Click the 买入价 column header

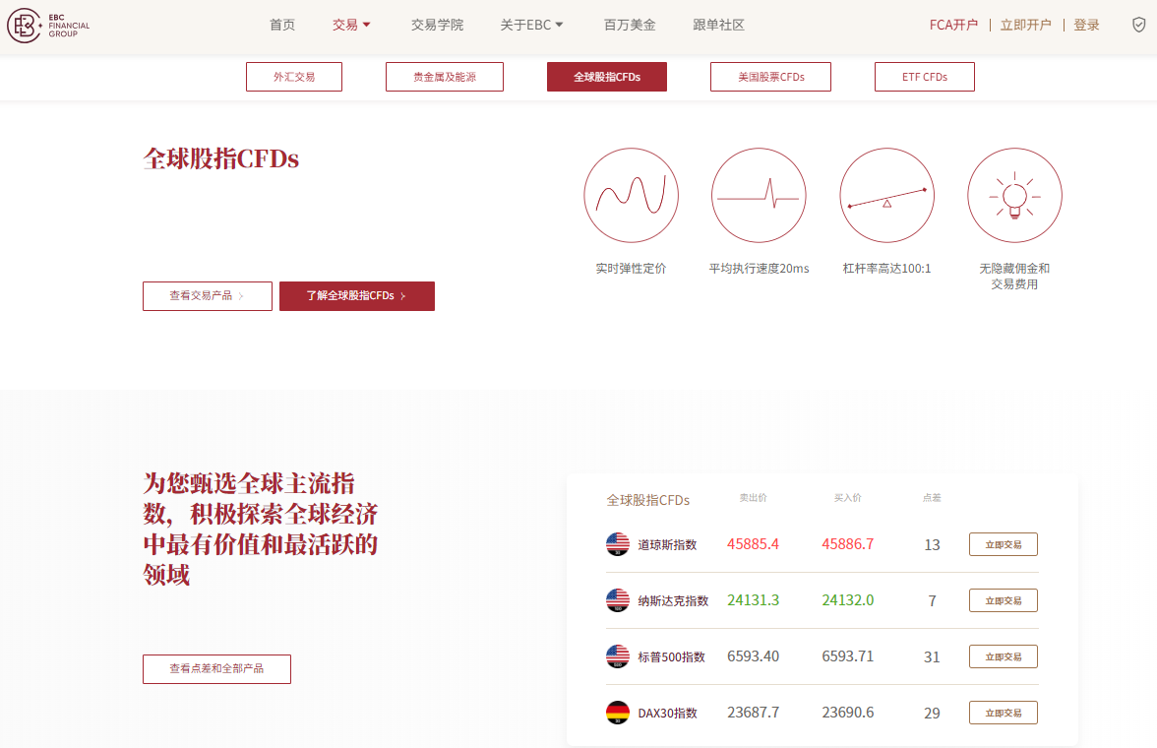(x=848, y=498)
